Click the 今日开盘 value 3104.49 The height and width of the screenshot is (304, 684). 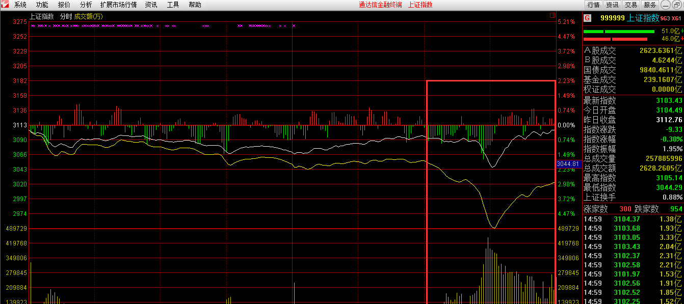669,110
